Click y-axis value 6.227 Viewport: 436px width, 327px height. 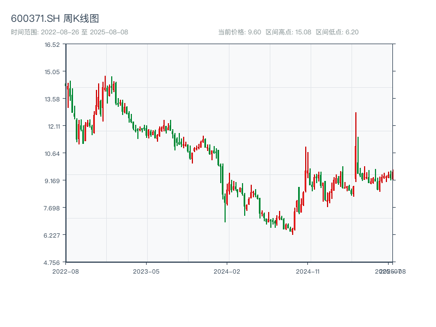tap(52, 235)
